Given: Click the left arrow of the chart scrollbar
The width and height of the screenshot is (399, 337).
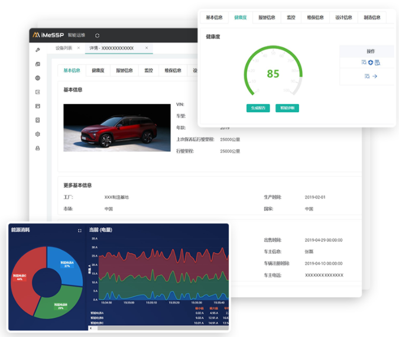Looking at the screenshot, I should pyautogui.click(x=91, y=328).
